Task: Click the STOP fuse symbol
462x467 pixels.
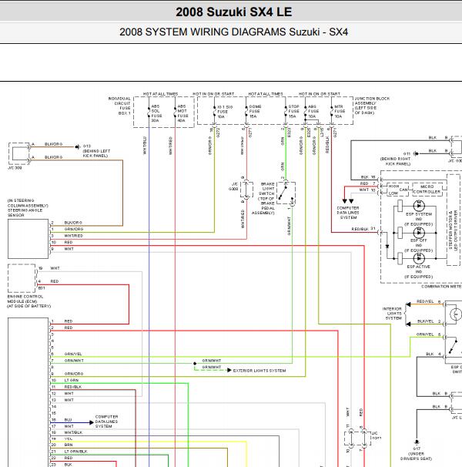Action: [286, 112]
